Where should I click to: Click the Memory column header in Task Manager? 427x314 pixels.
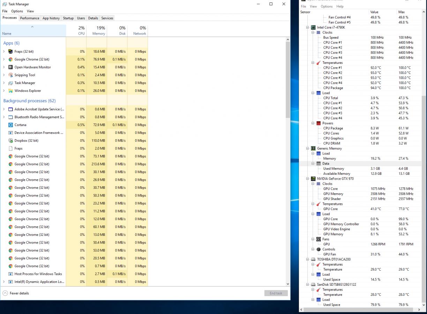tap(98, 31)
